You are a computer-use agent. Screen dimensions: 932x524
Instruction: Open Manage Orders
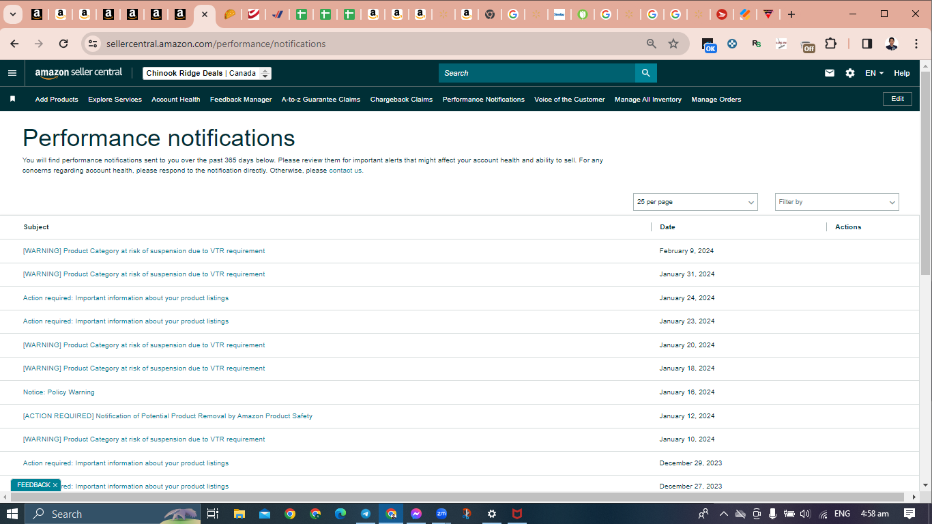pyautogui.click(x=716, y=100)
